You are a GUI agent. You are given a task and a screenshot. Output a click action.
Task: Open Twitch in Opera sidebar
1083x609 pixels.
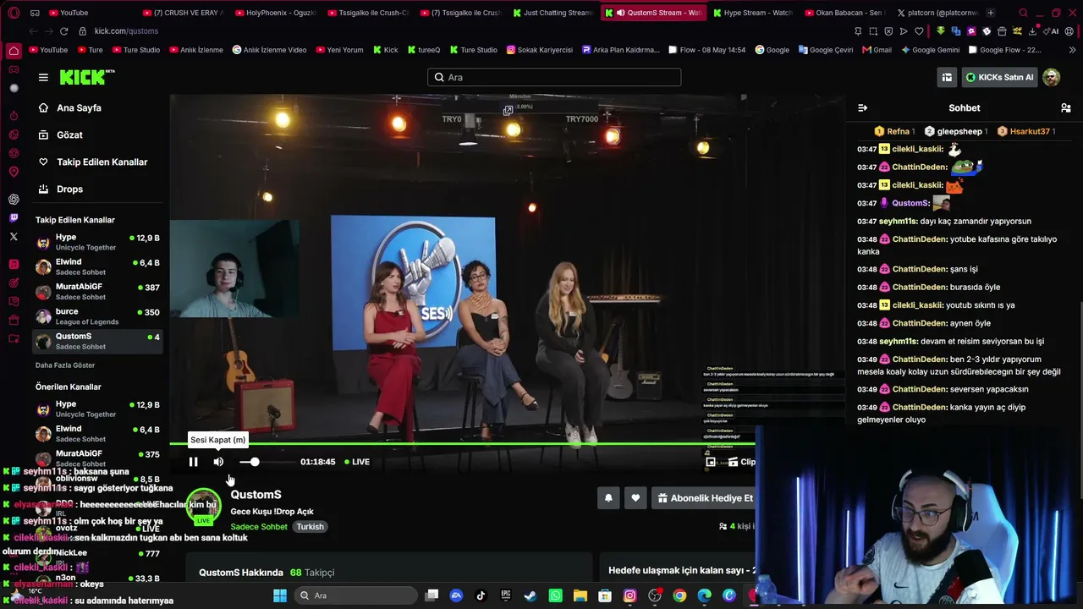pyautogui.click(x=14, y=217)
